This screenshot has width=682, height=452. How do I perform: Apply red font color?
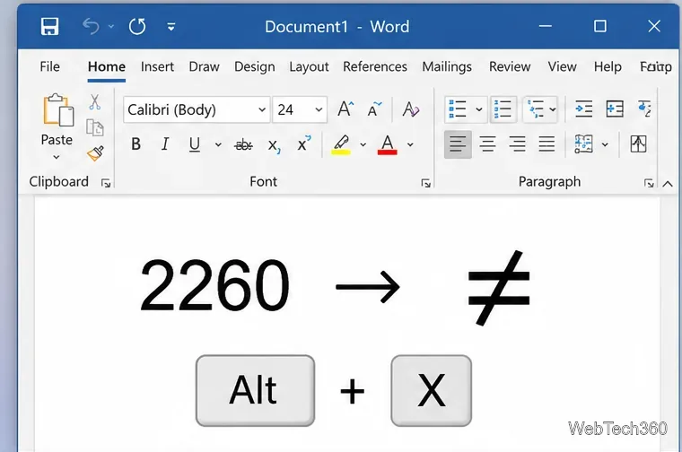point(387,144)
